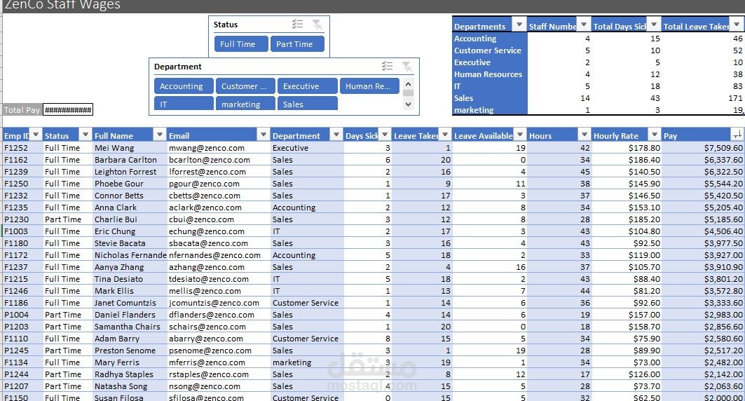Open Total Days Sick filter dropdown
This screenshot has height=401, width=745.
click(655, 25)
